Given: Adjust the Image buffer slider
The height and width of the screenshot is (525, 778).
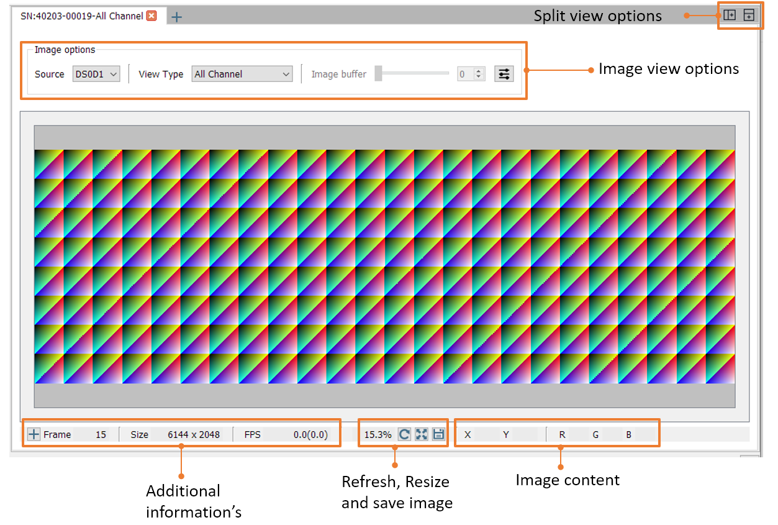Looking at the screenshot, I should pos(412,73).
